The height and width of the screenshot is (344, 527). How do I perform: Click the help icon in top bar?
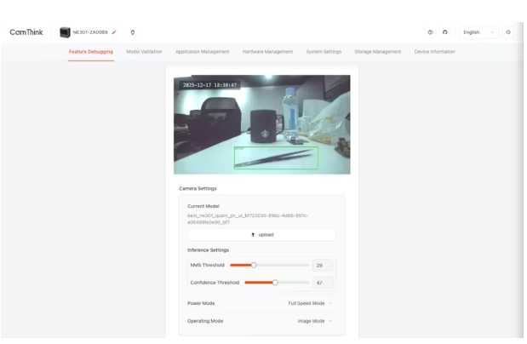(x=430, y=32)
